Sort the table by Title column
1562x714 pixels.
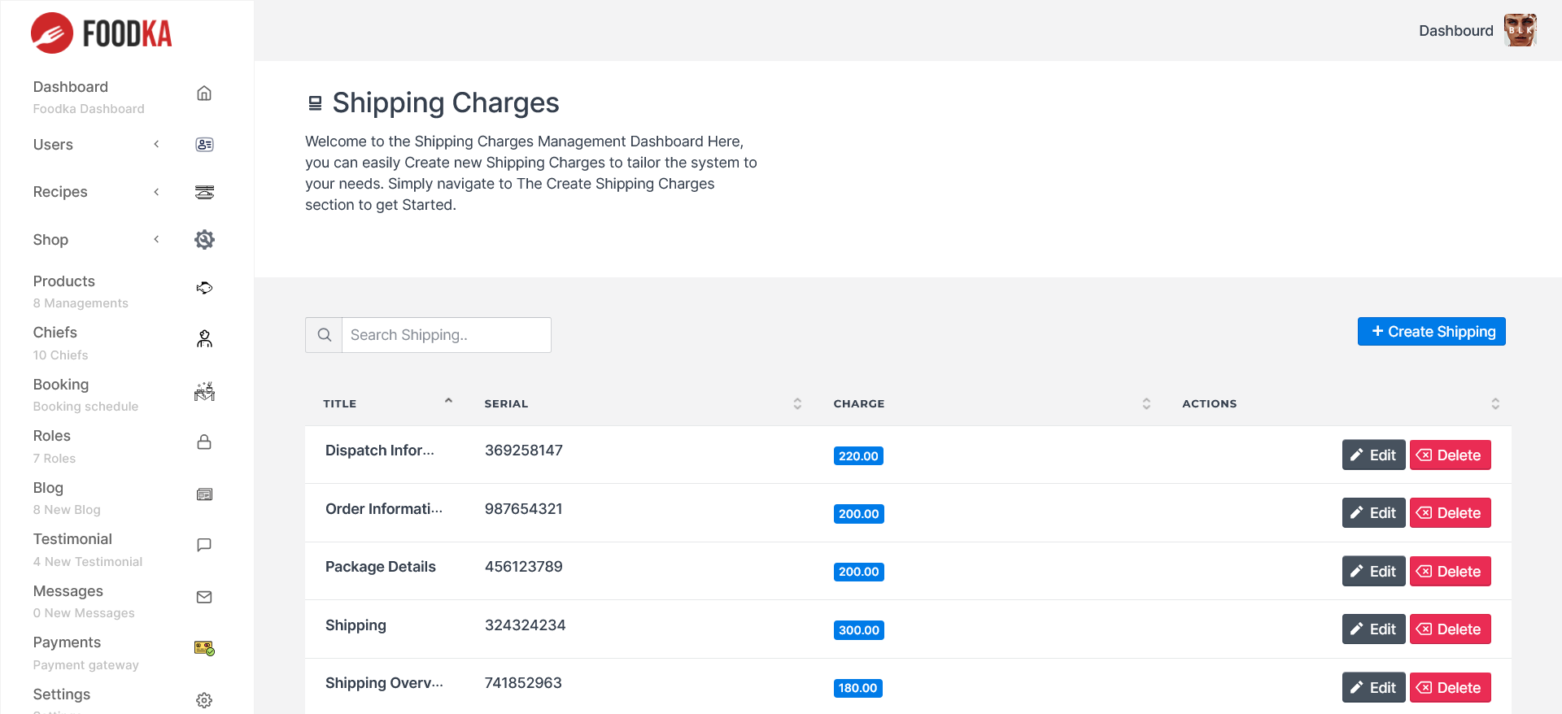coord(448,403)
